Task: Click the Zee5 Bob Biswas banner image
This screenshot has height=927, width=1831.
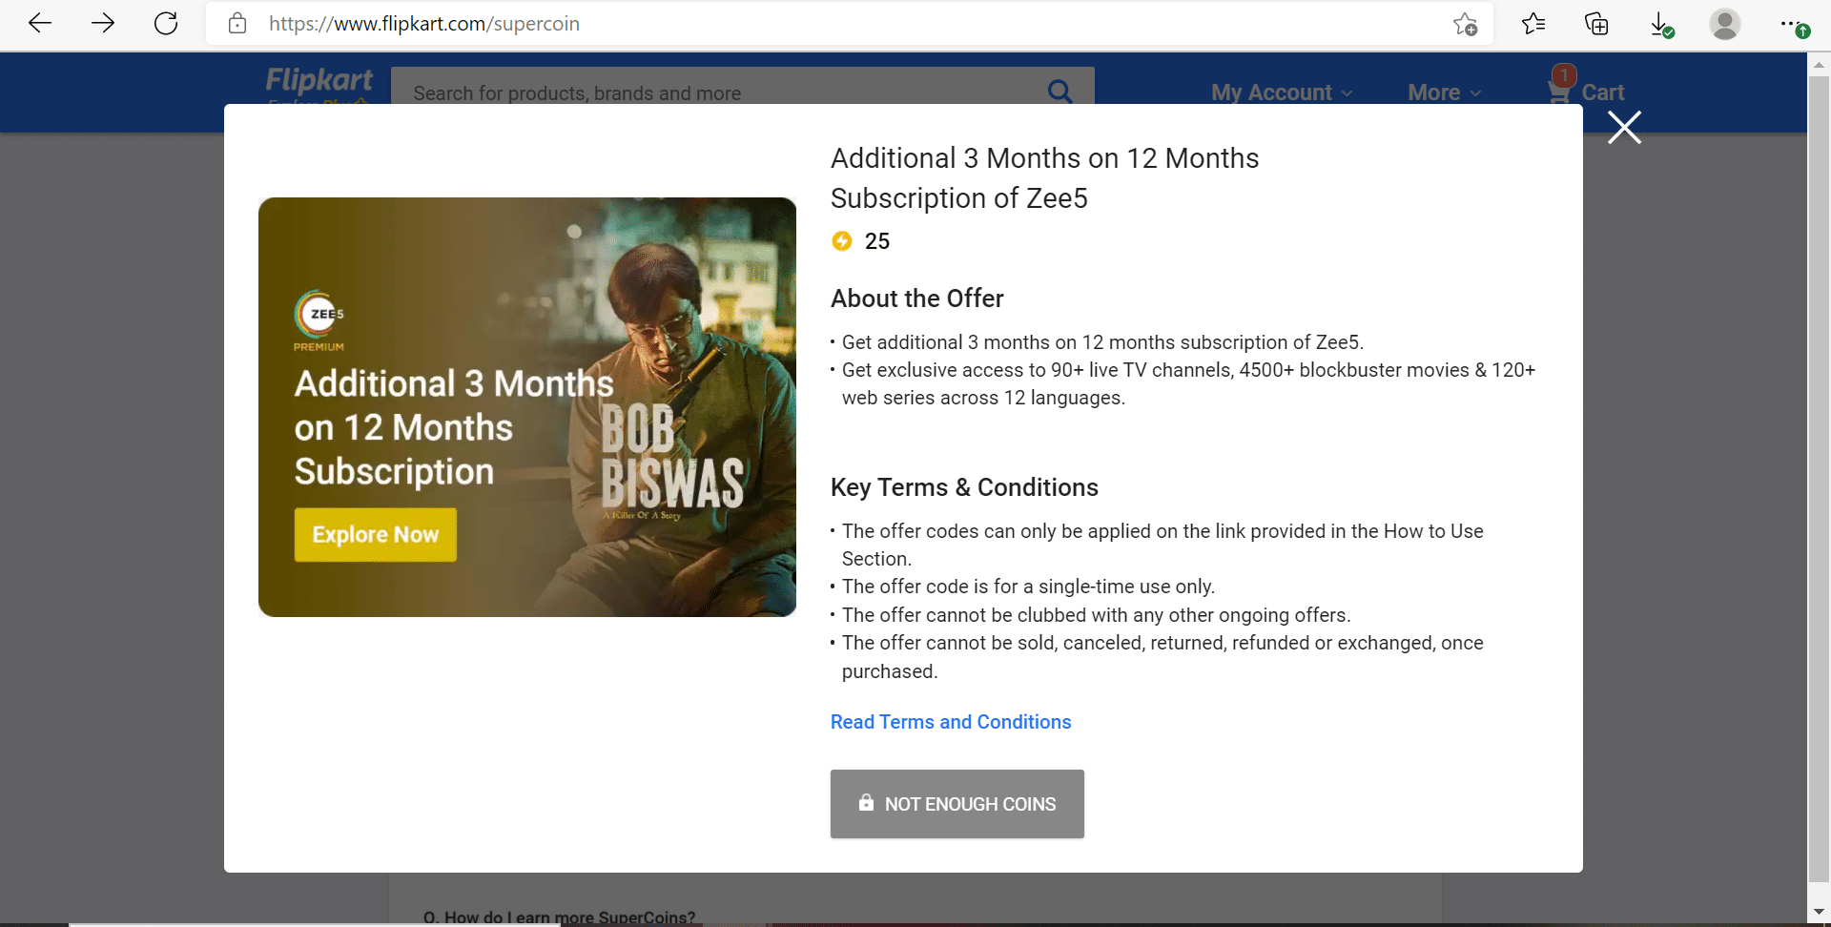Action: 526,407
